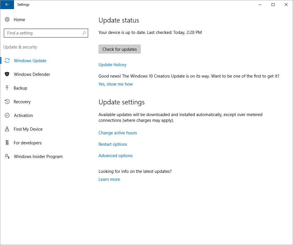Click the Windows Defender shield icon
Viewport: 293px width, 245px height.
pos(7,74)
